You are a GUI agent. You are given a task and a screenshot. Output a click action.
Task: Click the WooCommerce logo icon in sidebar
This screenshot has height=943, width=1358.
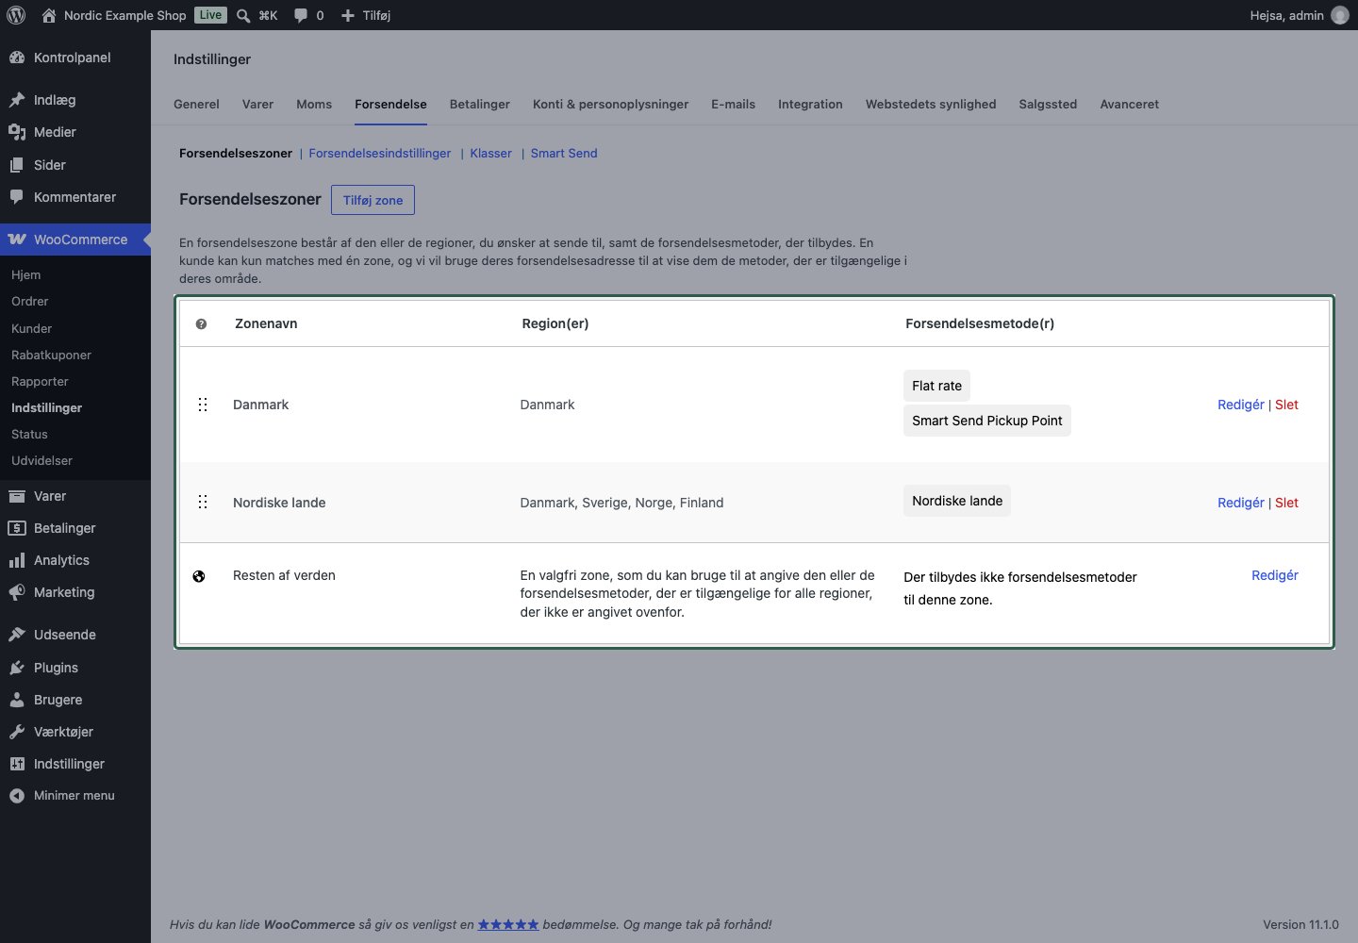tap(17, 240)
